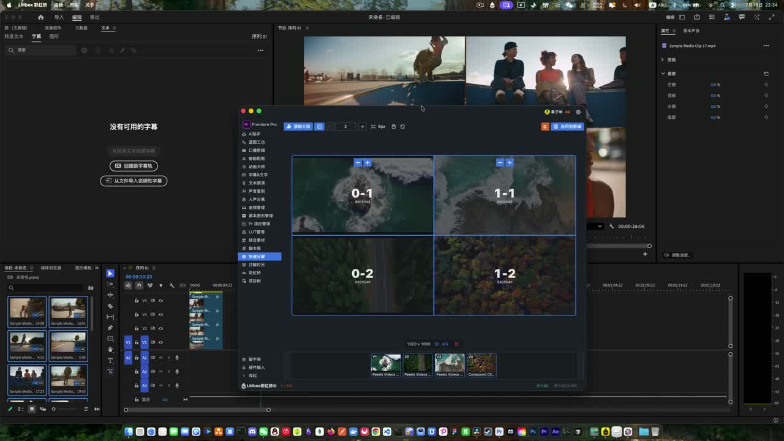This screenshot has width=784, height=441.
Task: Select the Hand tool
Action: click(x=110, y=349)
